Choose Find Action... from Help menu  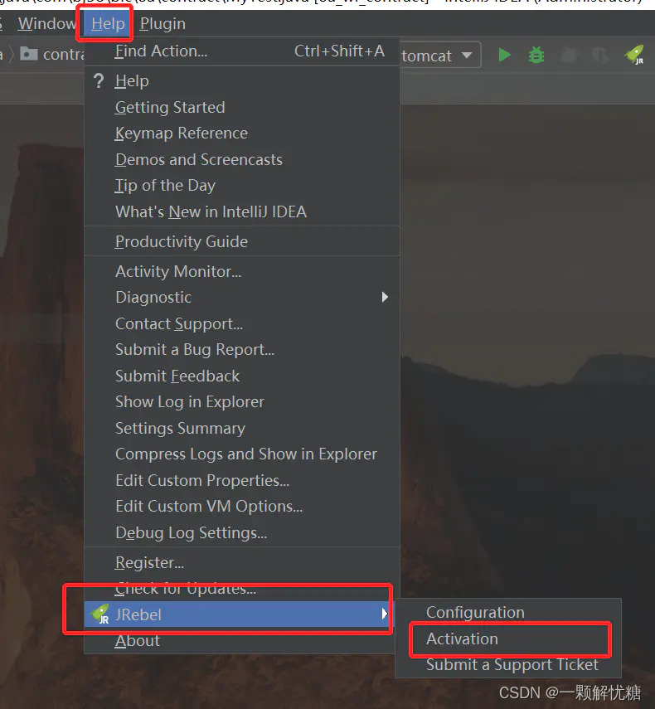[x=242, y=51]
